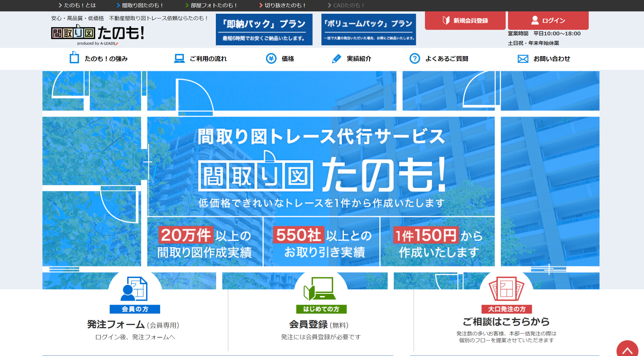The image size is (644, 356).
Task: Open 間取り図たのも！ in top bar
Action: [x=140, y=5]
